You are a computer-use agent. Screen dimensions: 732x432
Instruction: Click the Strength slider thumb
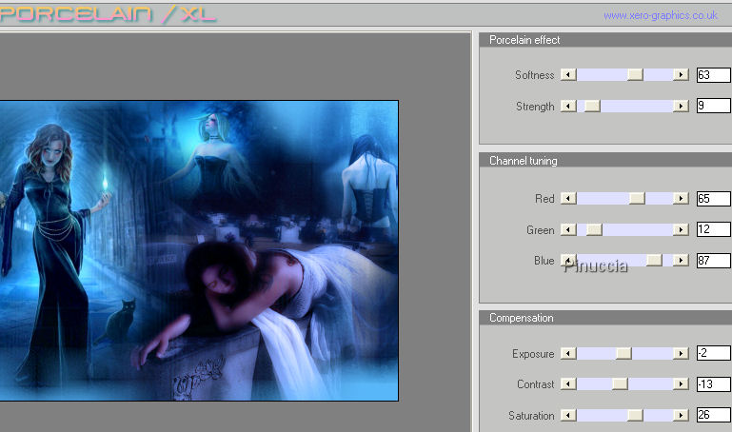(592, 106)
